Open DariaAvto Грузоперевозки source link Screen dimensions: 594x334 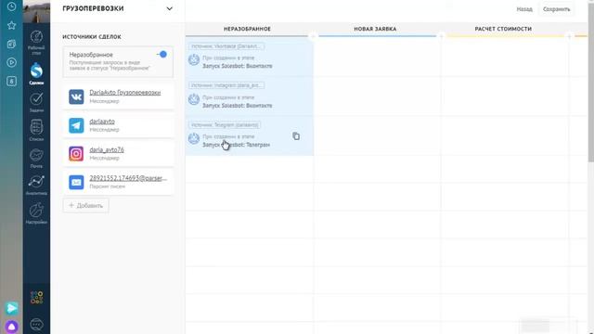pos(125,93)
